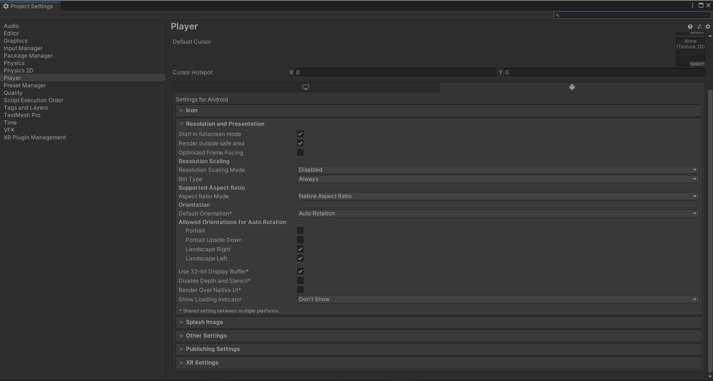This screenshot has width=713, height=381.
Task: Open the Resolution Scaling Mode dropdown
Action: pyautogui.click(x=498, y=170)
